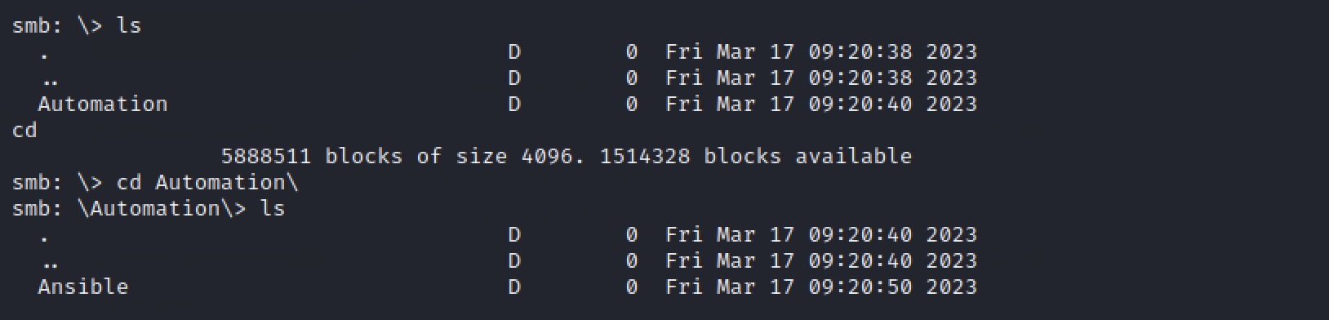
Task: Click the Ansible timestamp 09:20:50 2023
Action: 893,287
